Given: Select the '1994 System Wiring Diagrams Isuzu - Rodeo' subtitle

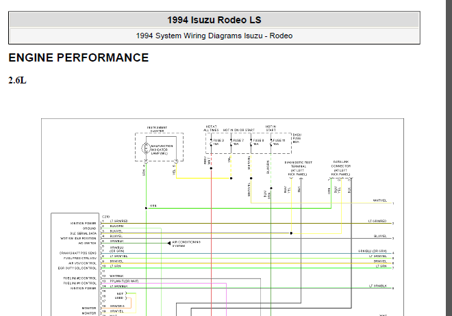Looking at the screenshot, I should (214, 36).
